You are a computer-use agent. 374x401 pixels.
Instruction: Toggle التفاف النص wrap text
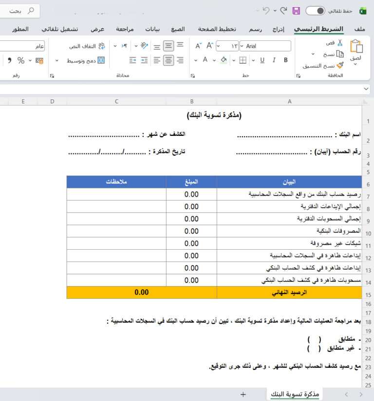coord(87,46)
